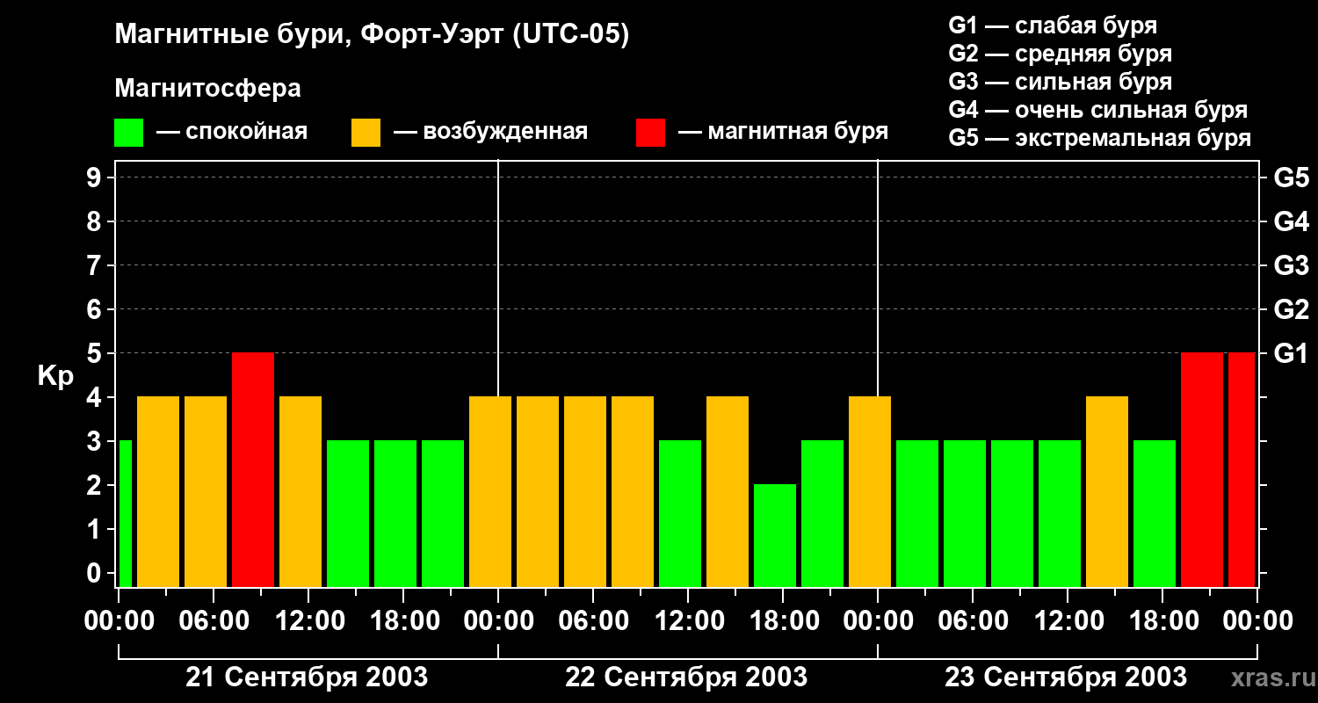Viewport: 1318px width, 703px height.
Task: Click the orange 'возбужденная' legend swatch
Action: click(366, 133)
